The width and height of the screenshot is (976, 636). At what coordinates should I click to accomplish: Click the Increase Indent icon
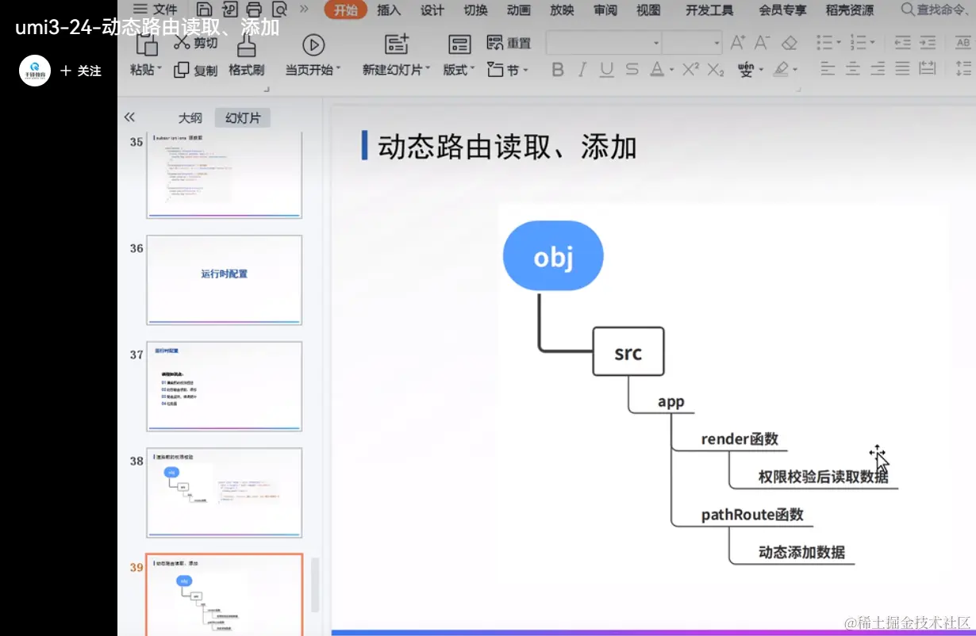[928, 42]
